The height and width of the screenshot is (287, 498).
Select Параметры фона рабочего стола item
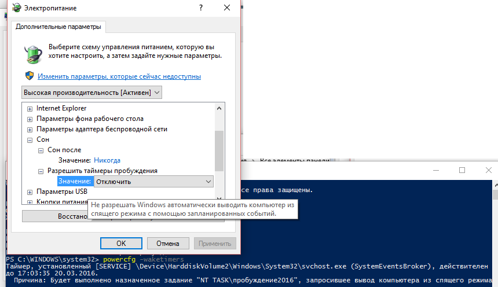(90, 119)
